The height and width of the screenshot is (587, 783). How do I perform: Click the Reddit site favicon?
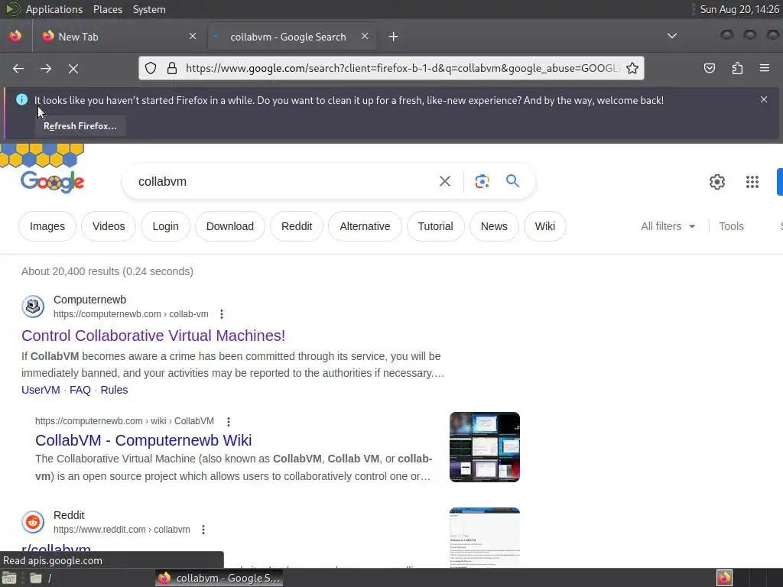[x=33, y=522]
